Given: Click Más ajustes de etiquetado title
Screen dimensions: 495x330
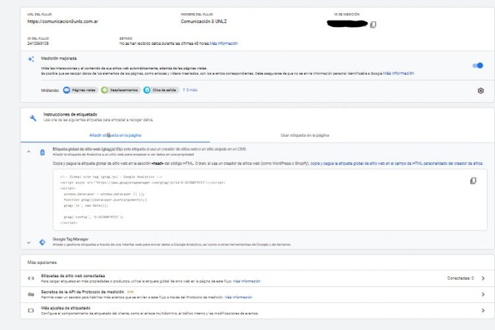Looking at the screenshot, I should 65,308.
